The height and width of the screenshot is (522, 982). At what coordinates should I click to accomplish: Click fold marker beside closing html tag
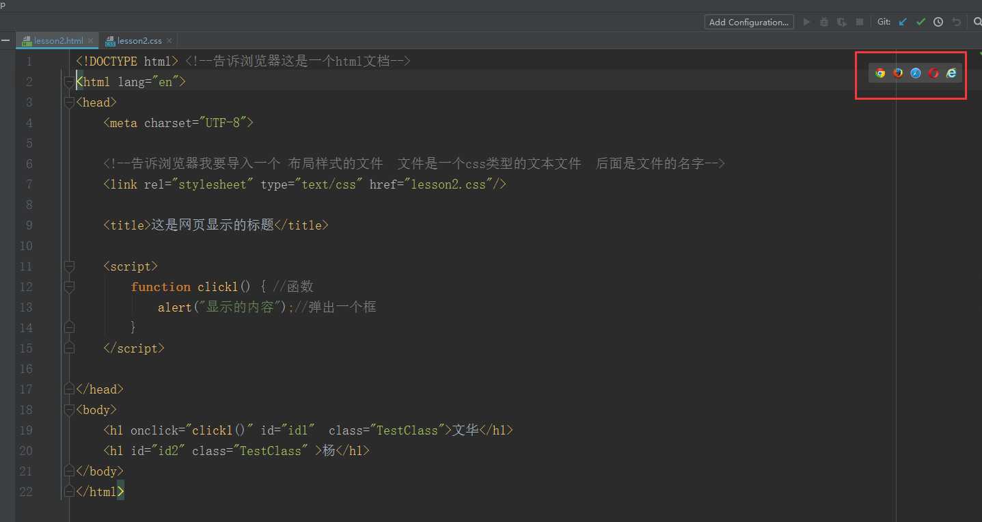pos(68,492)
